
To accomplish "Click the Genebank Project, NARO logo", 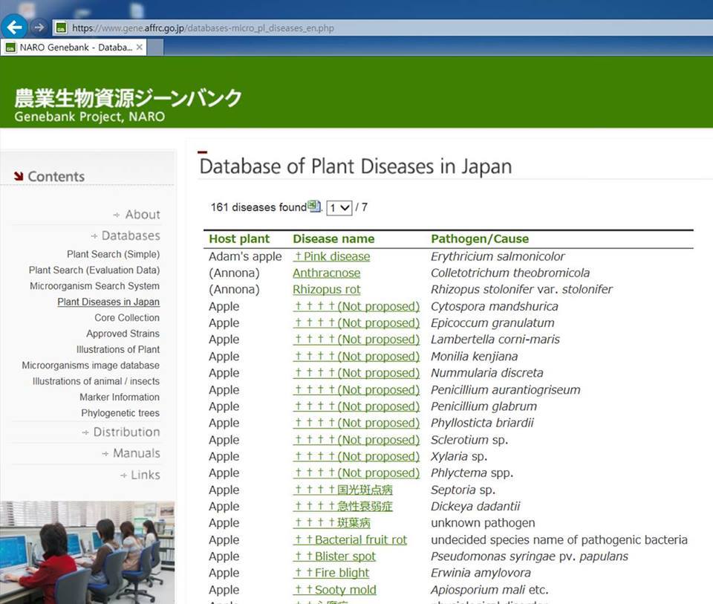I will (128, 105).
